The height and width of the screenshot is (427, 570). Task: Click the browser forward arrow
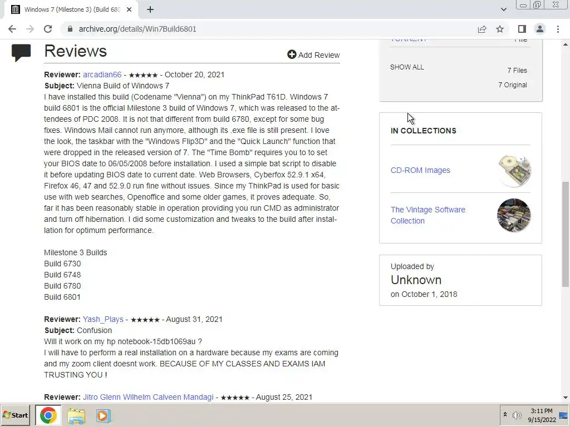pyautogui.click(x=30, y=29)
